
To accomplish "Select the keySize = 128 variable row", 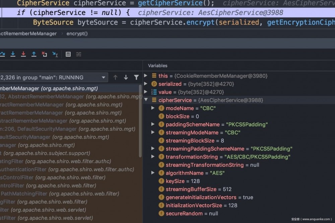I will (183, 181).
